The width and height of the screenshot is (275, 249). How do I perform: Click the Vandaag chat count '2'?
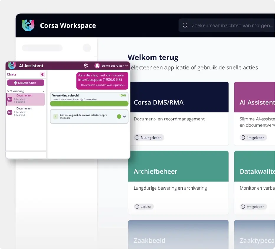point(43,91)
